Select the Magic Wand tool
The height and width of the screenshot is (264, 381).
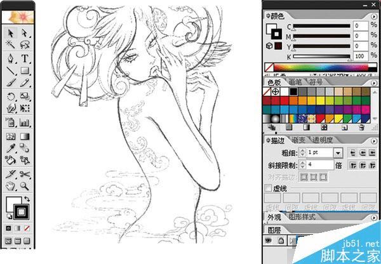pos(11,44)
